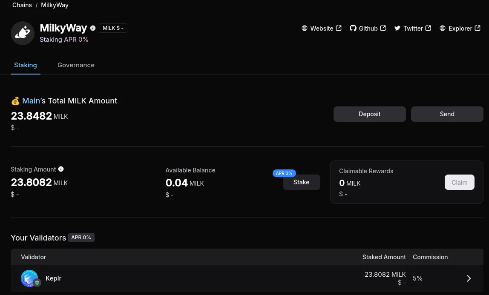The height and width of the screenshot is (295, 489).
Task: Click the 23.8482 total MILK amount
Action: [x=39, y=116]
